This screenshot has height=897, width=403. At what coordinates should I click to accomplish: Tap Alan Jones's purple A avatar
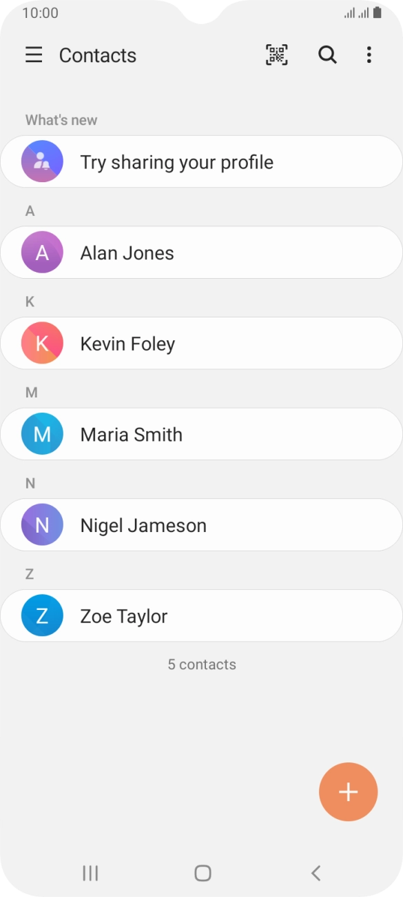(x=42, y=253)
